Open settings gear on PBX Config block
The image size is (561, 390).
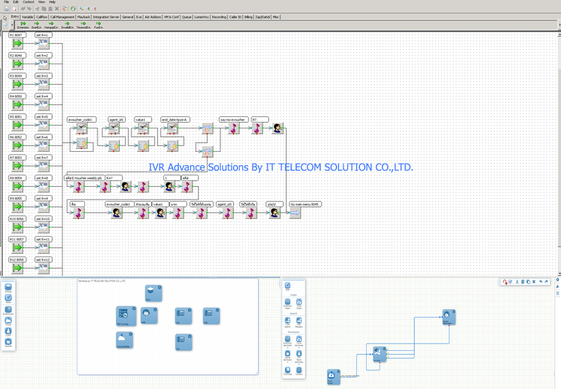134,309
